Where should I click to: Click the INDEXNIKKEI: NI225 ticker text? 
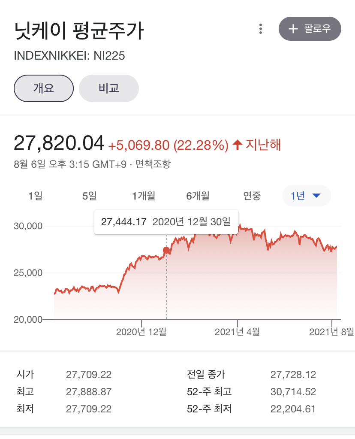(x=69, y=56)
